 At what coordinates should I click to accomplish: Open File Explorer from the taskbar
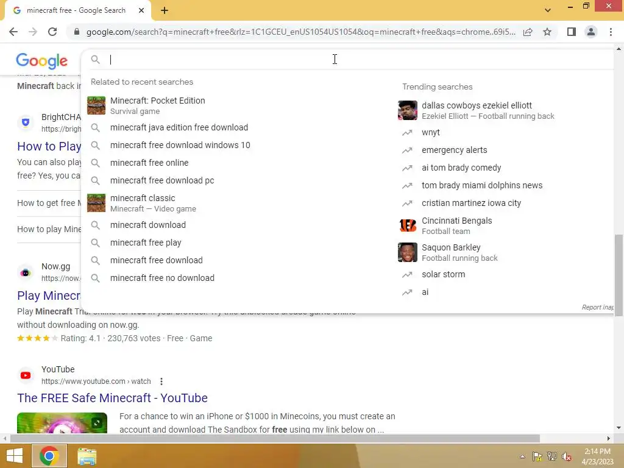(87, 456)
